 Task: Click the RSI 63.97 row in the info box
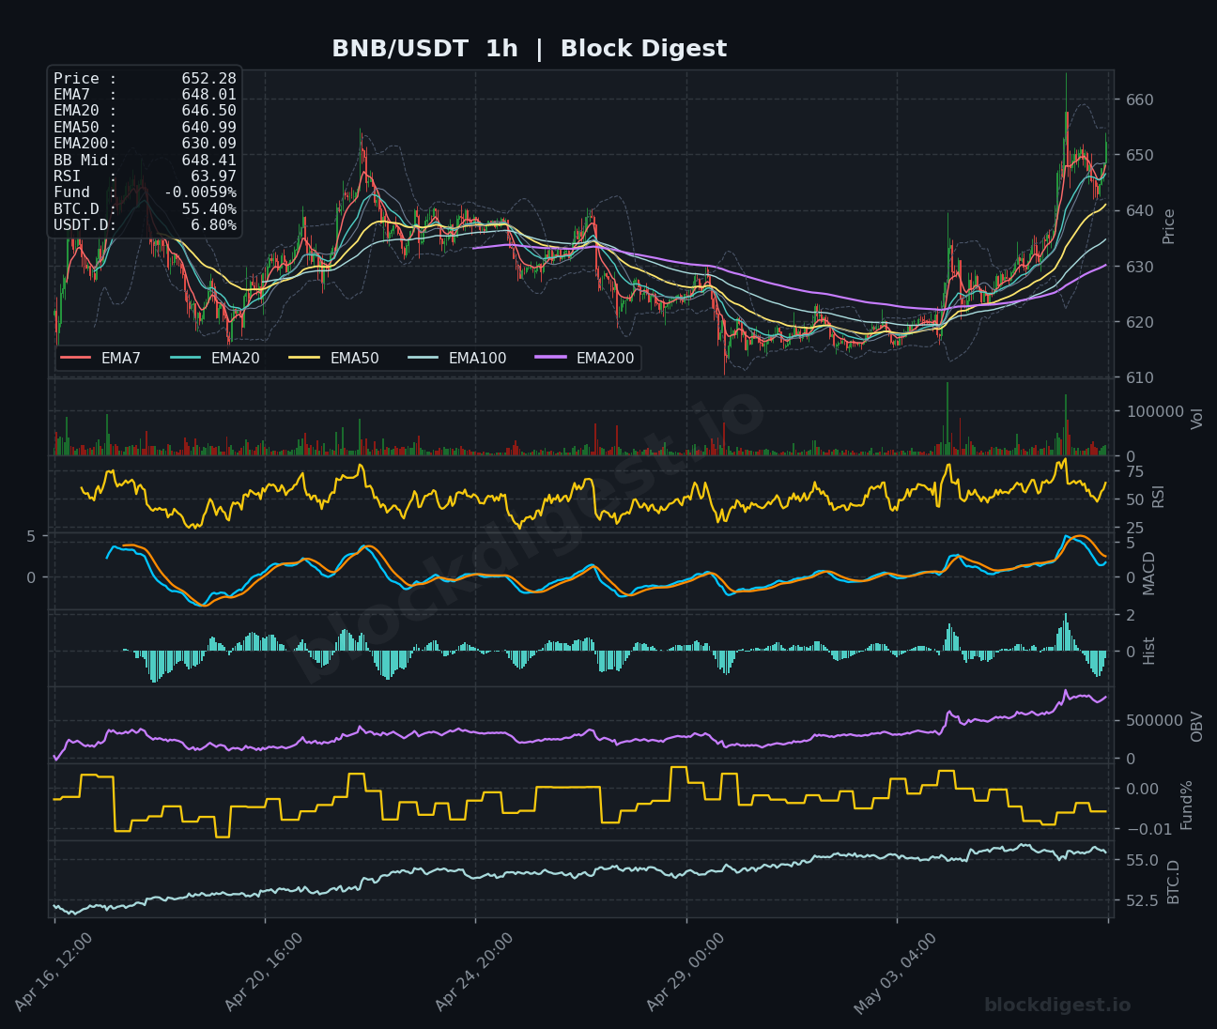point(145,177)
